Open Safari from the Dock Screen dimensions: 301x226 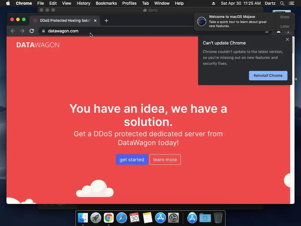click(122, 218)
